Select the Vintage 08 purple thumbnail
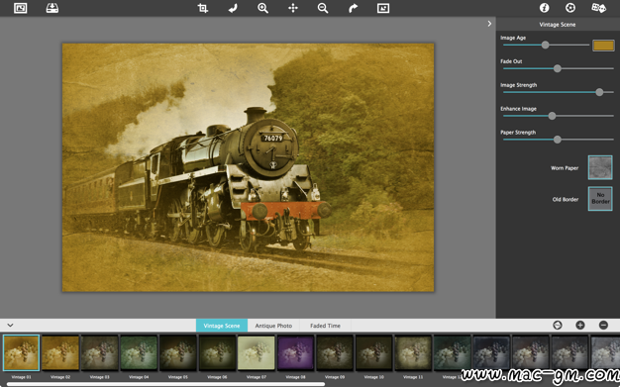Viewport: 620px width, 387px height. (x=295, y=352)
